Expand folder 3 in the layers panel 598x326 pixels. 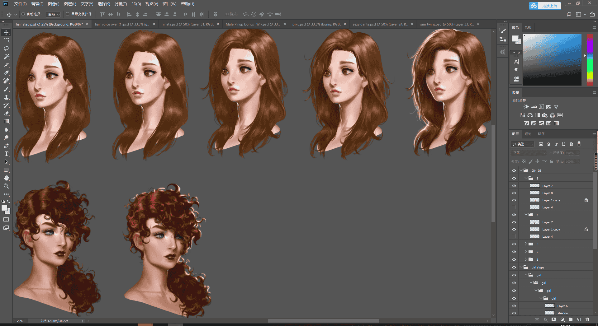pyautogui.click(x=526, y=244)
